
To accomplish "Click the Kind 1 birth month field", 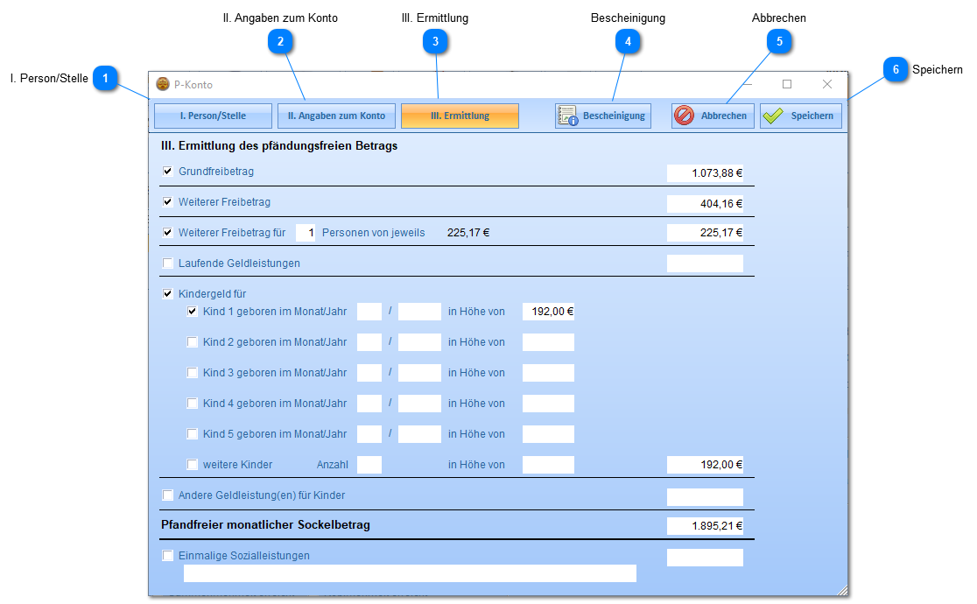I will [369, 312].
